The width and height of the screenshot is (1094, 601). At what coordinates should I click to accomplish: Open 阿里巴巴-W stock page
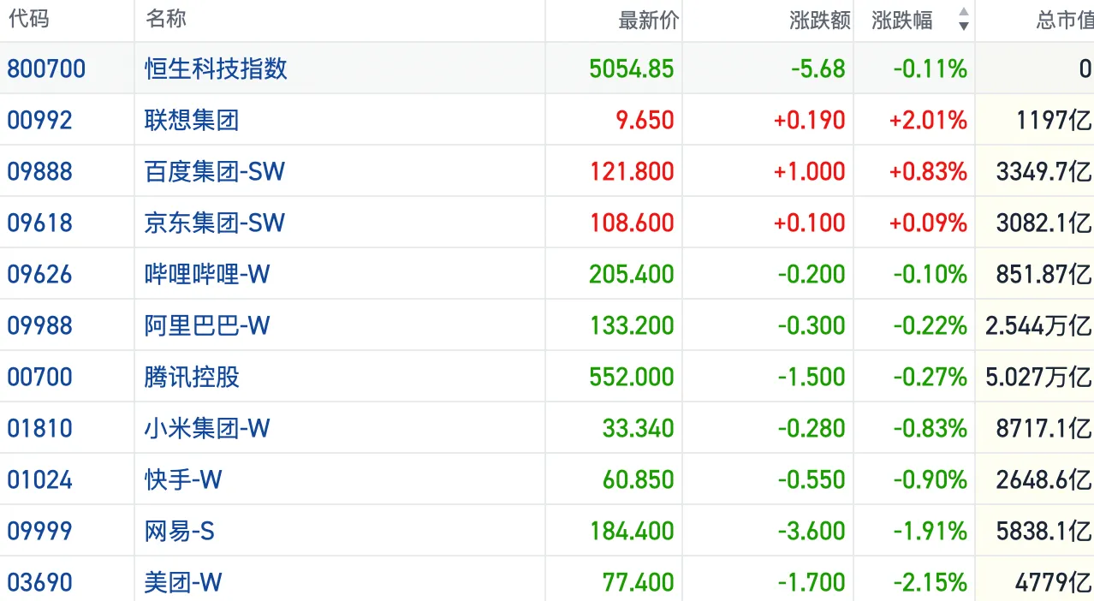(x=207, y=325)
